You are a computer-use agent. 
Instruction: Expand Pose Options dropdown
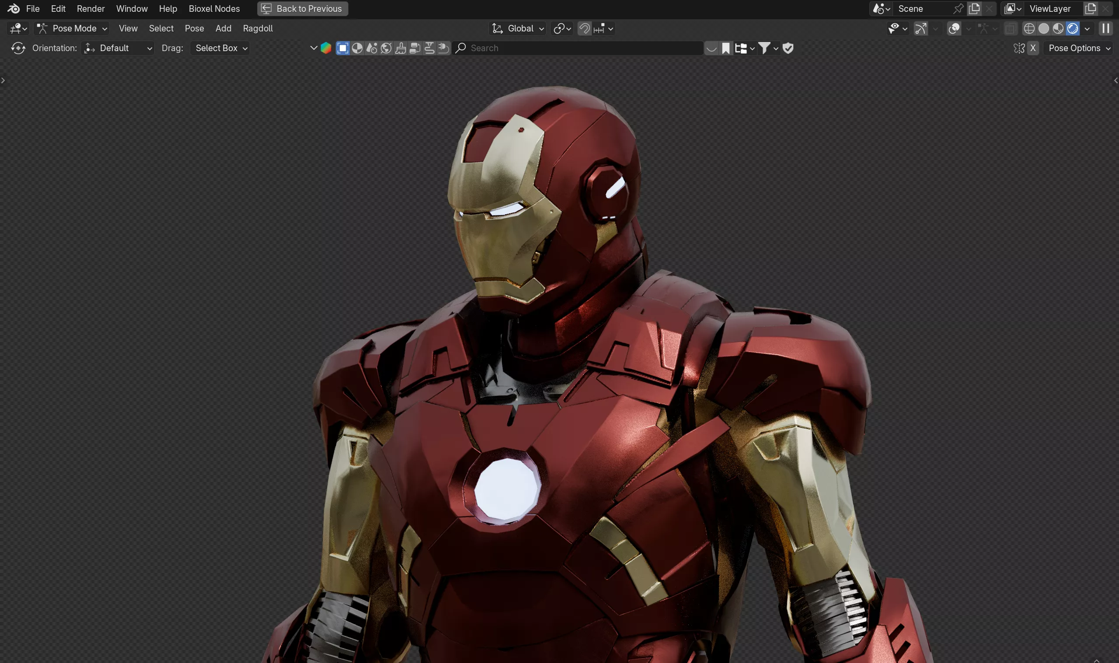1078,48
